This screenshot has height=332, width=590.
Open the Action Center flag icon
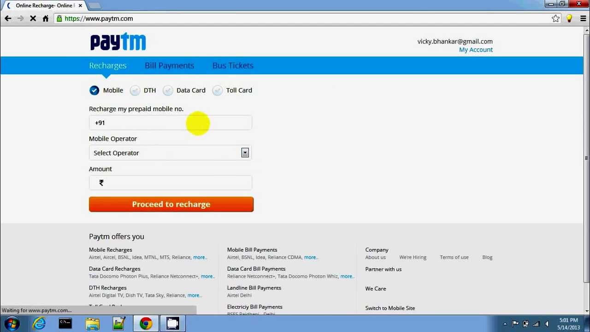[515, 324]
